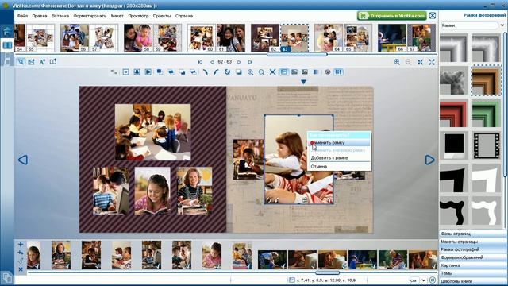Zoom in using top-right magnifier

(397, 62)
